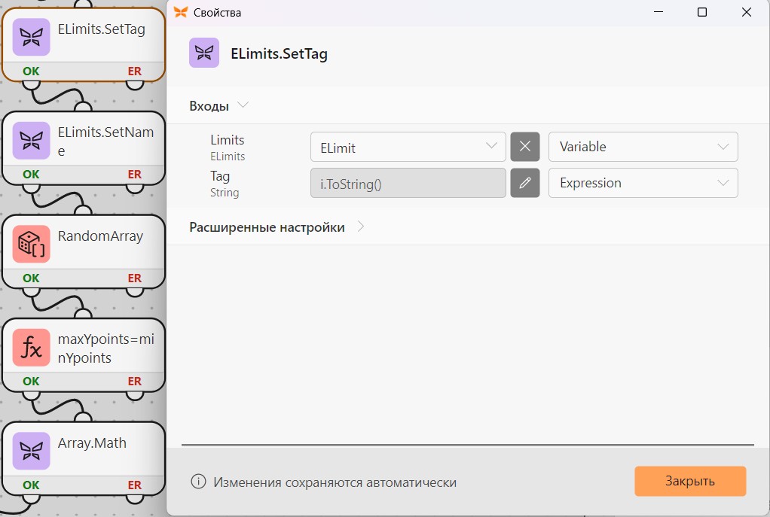Open the ELimit variable dropdown
Viewport: 770px width, 517px height.
click(x=408, y=147)
